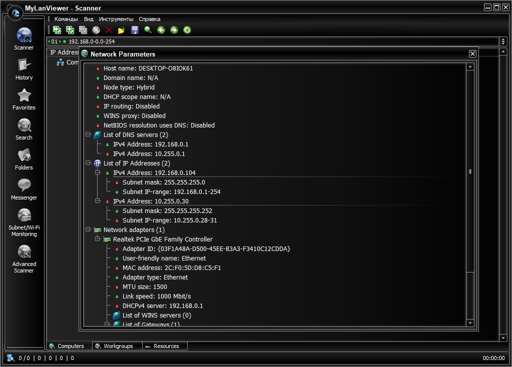
Task: Collapse the IPv4 Address 10.255.0.30 node
Action: coord(97,200)
